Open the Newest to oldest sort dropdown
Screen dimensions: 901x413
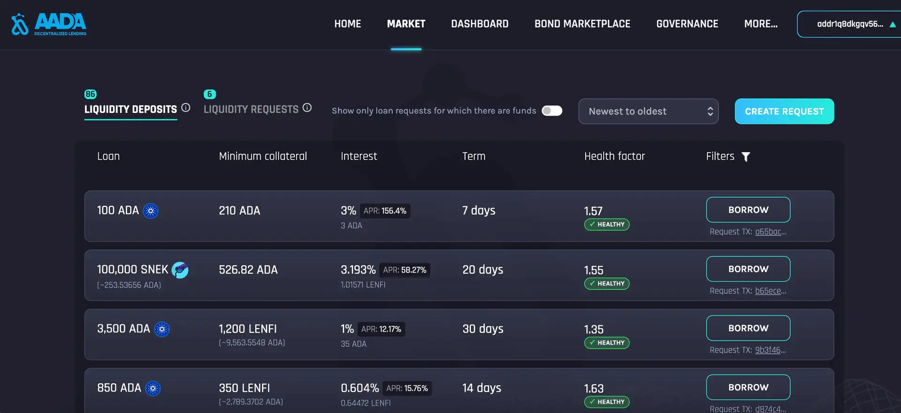pos(648,112)
